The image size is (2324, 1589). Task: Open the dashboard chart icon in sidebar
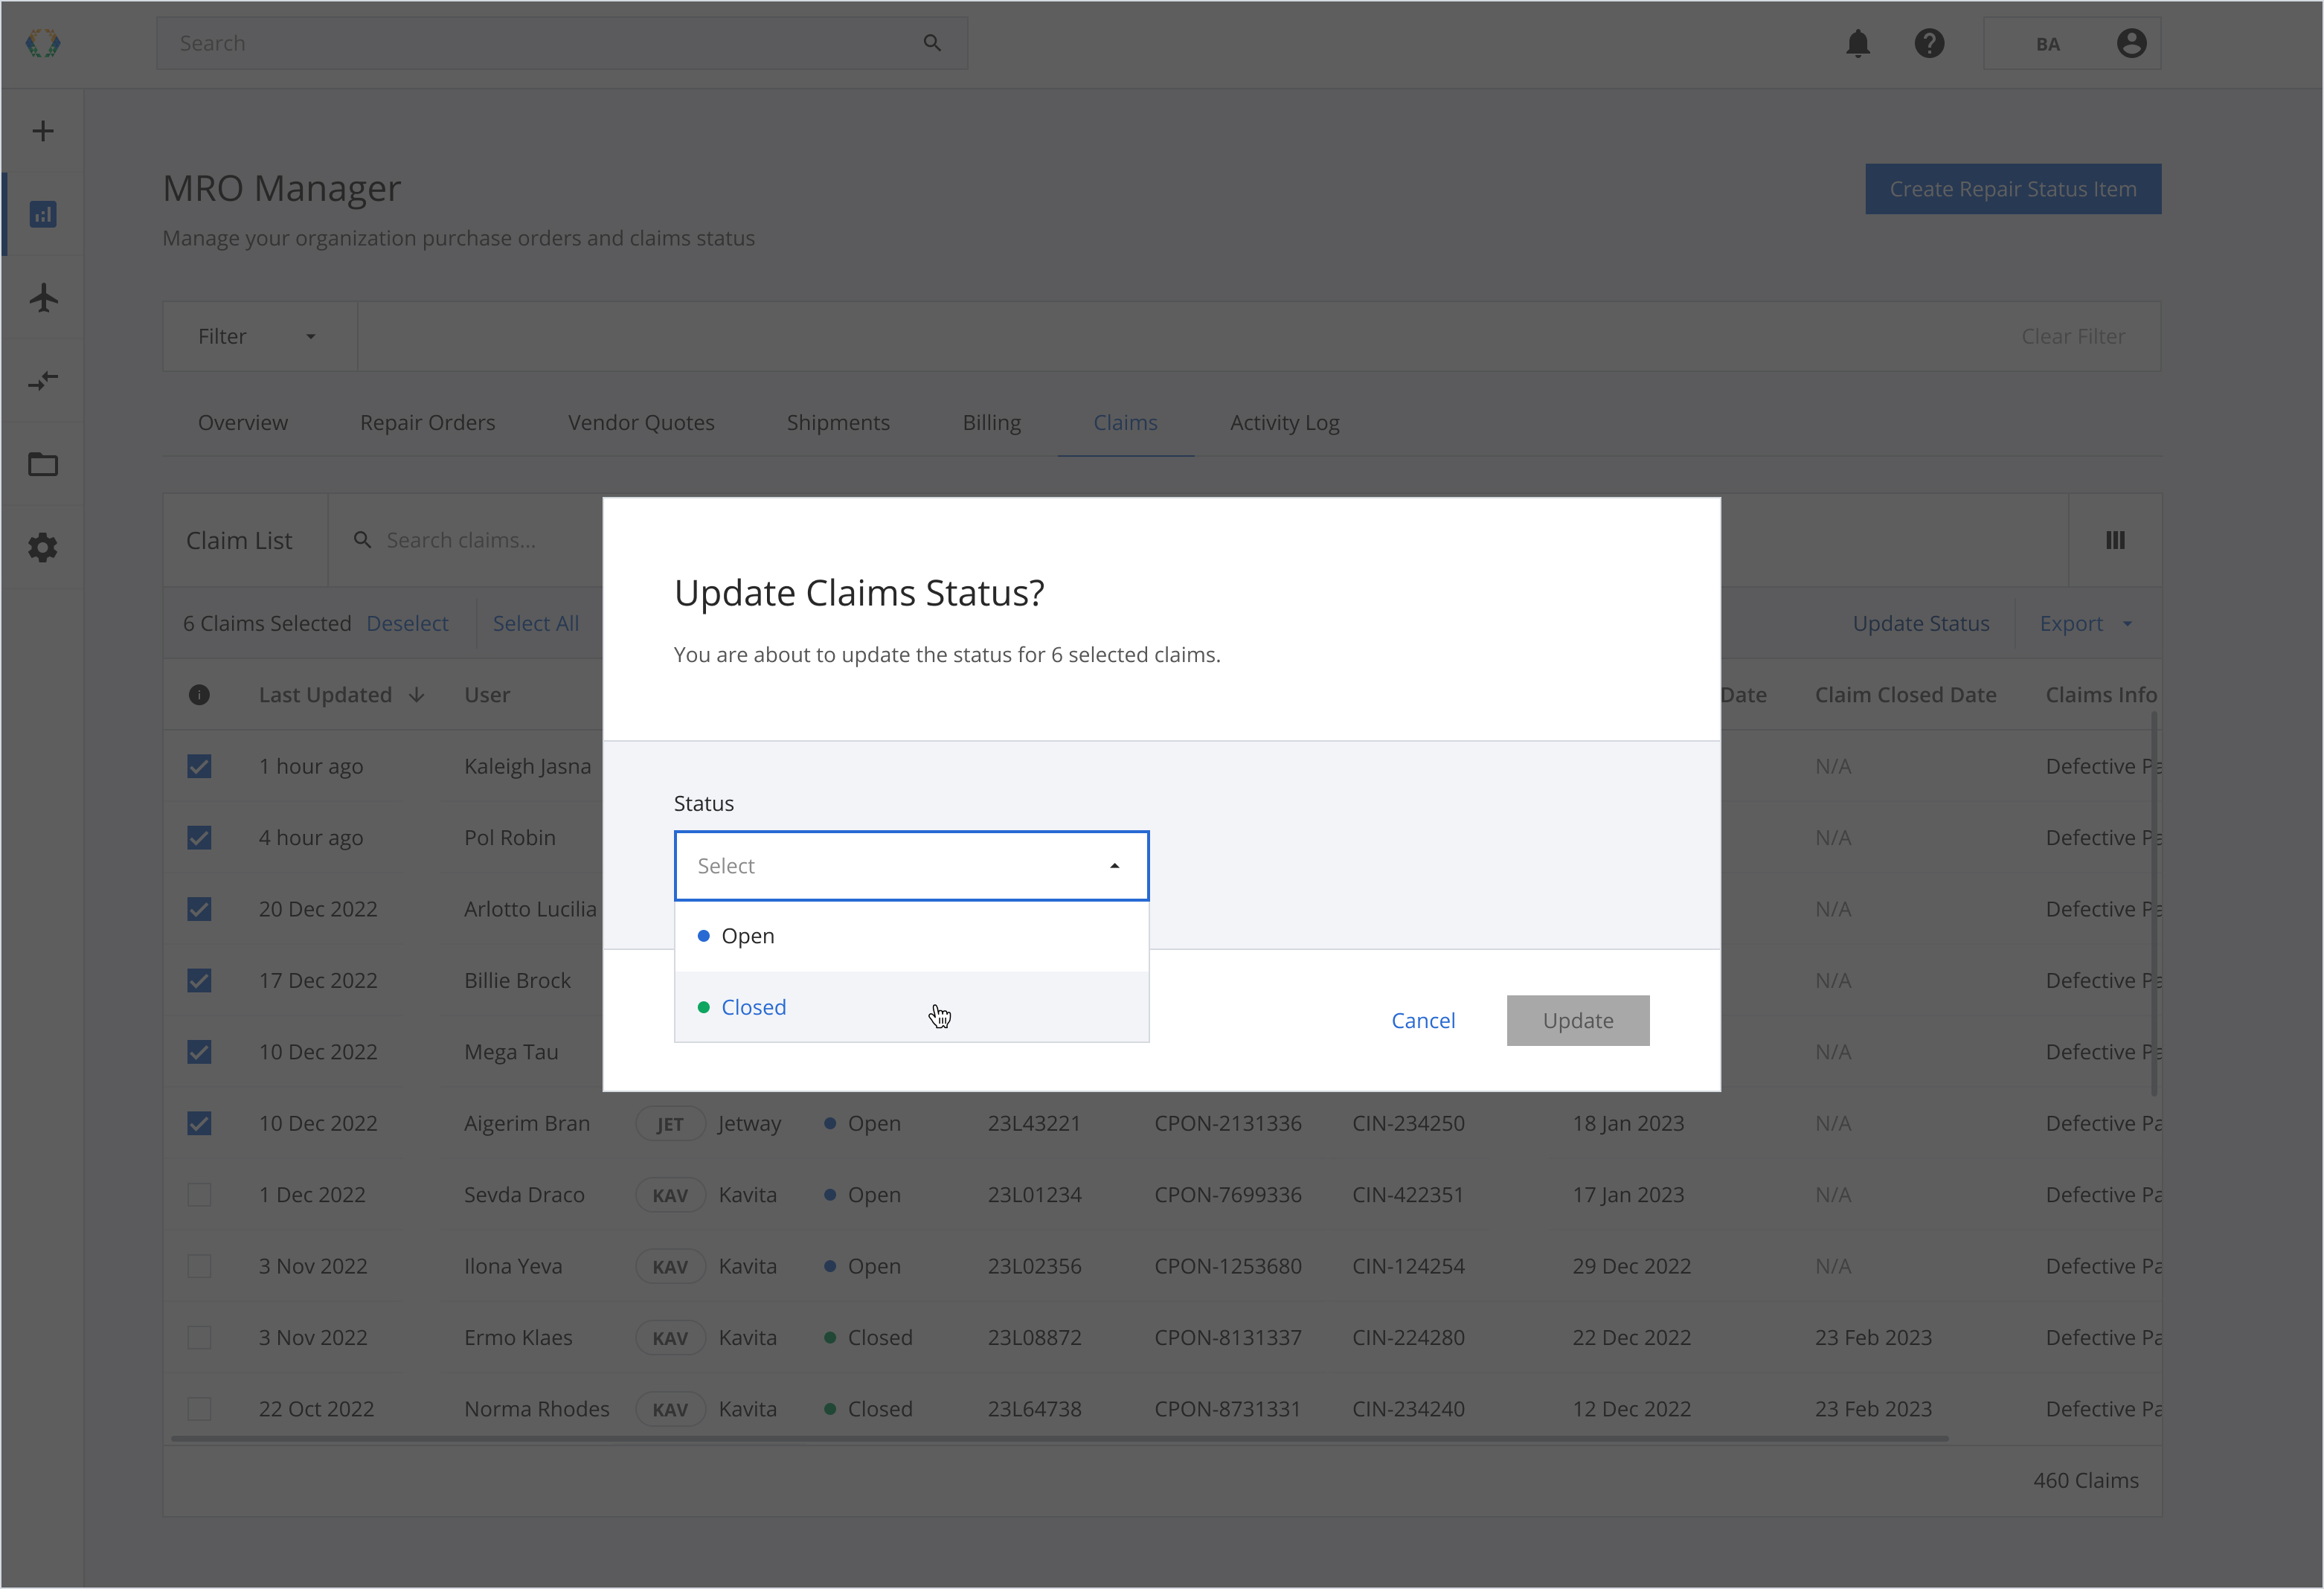click(43, 214)
